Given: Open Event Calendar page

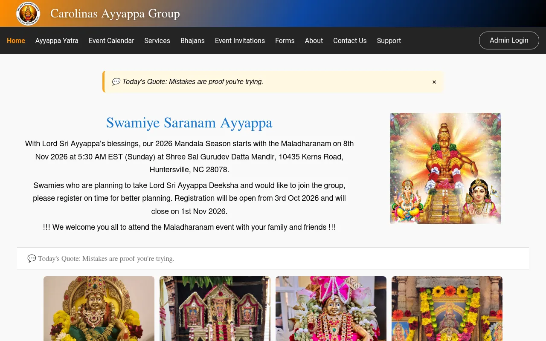Looking at the screenshot, I should [111, 40].
